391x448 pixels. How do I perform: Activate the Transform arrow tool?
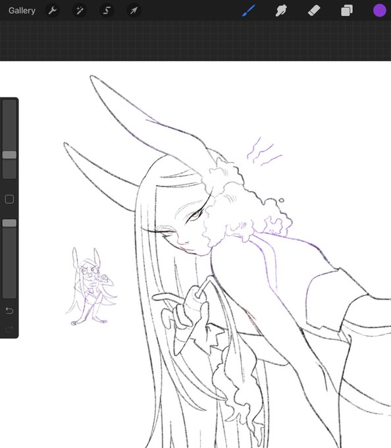pos(134,11)
